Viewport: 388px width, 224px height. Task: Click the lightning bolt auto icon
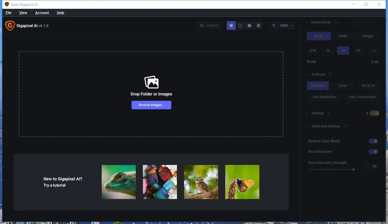(367, 113)
